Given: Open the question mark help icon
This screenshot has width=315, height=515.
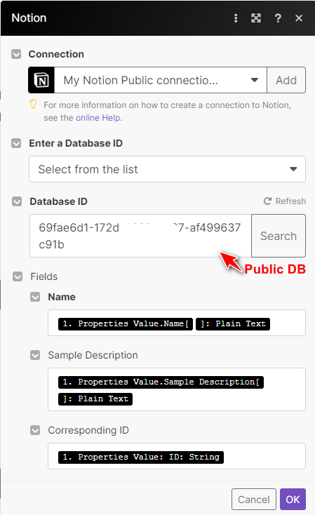Looking at the screenshot, I should pyautogui.click(x=278, y=18).
